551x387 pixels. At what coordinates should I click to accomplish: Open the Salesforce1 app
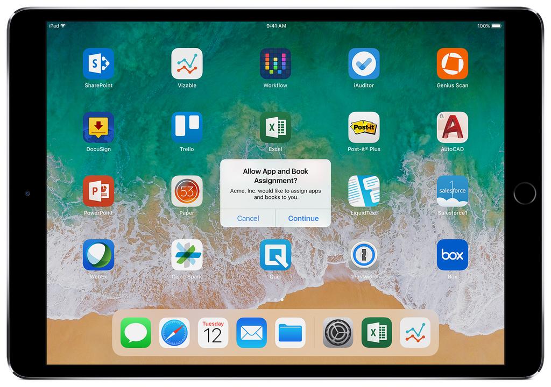click(x=452, y=191)
